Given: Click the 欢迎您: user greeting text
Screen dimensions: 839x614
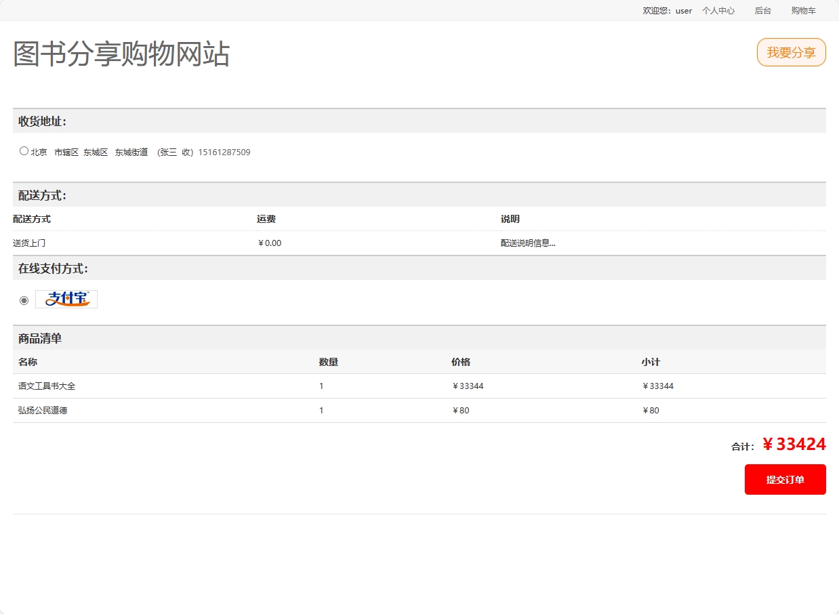Looking at the screenshot, I should tap(667, 11).
